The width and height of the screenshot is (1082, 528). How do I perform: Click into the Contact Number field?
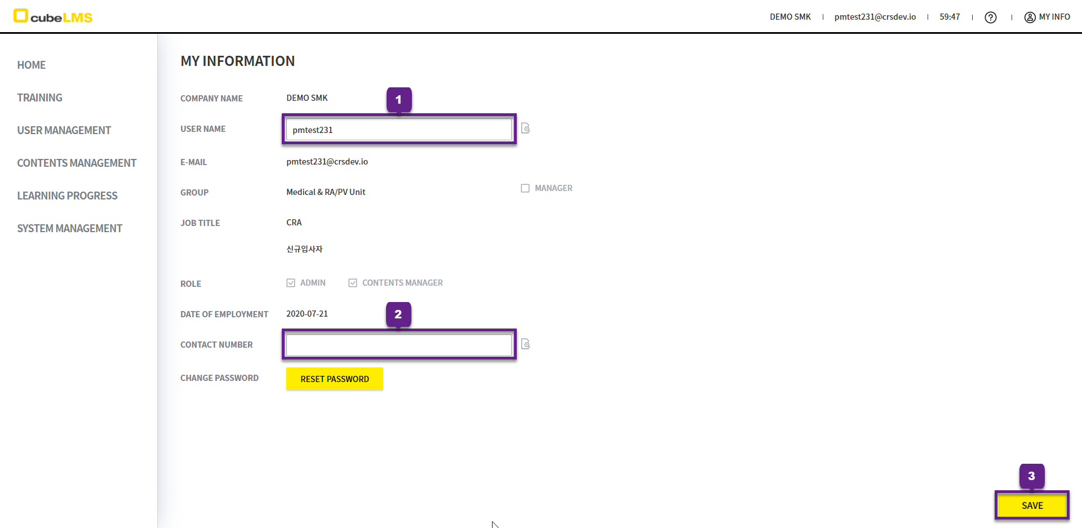click(398, 345)
